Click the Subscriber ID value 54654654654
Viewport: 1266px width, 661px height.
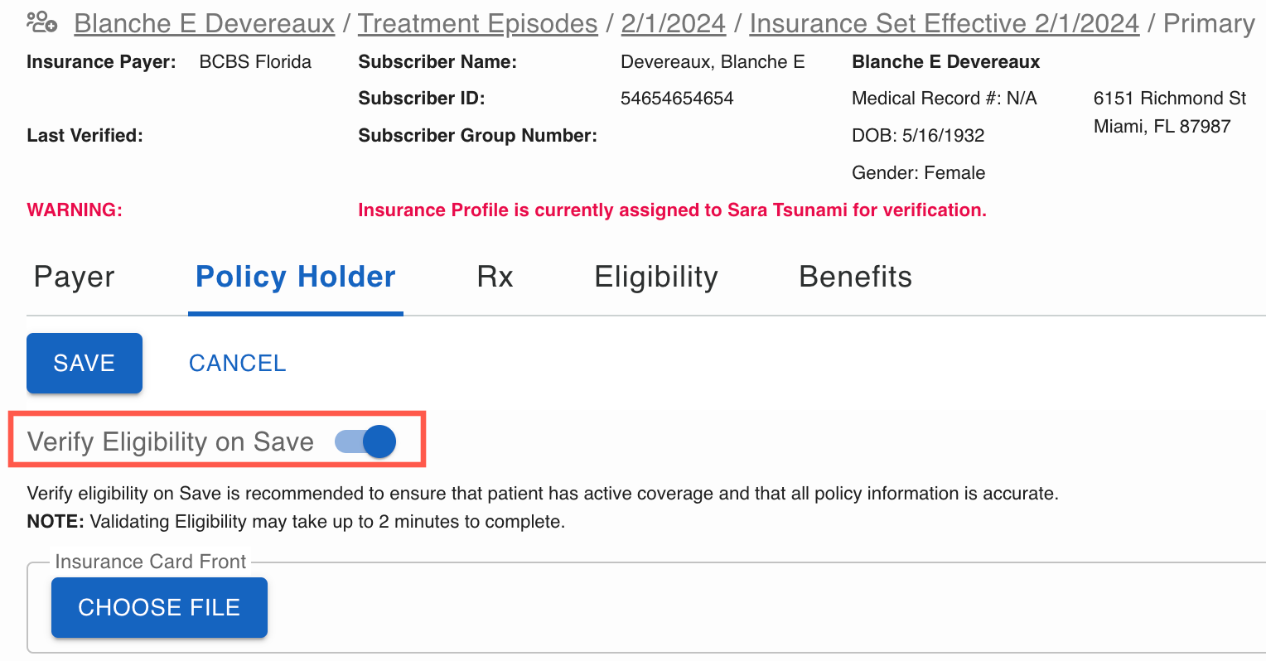tap(677, 99)
